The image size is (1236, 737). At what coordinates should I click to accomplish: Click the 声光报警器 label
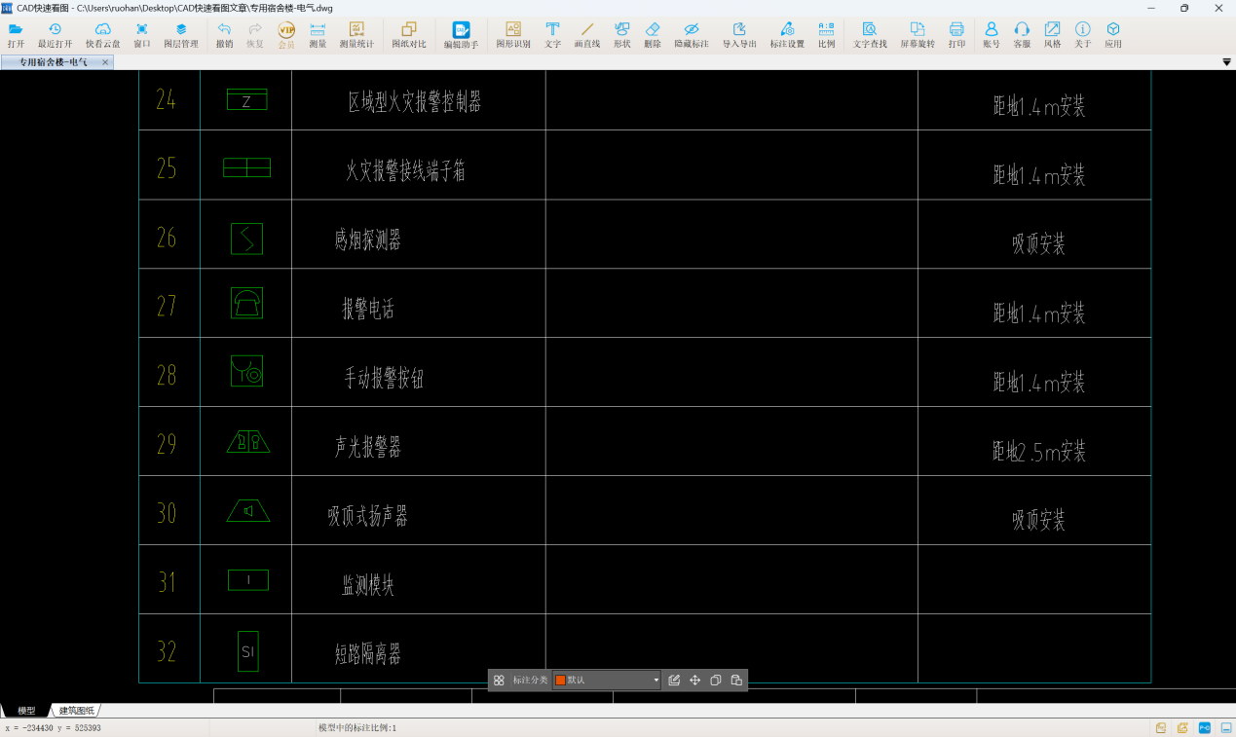click(x=368, y=447)
